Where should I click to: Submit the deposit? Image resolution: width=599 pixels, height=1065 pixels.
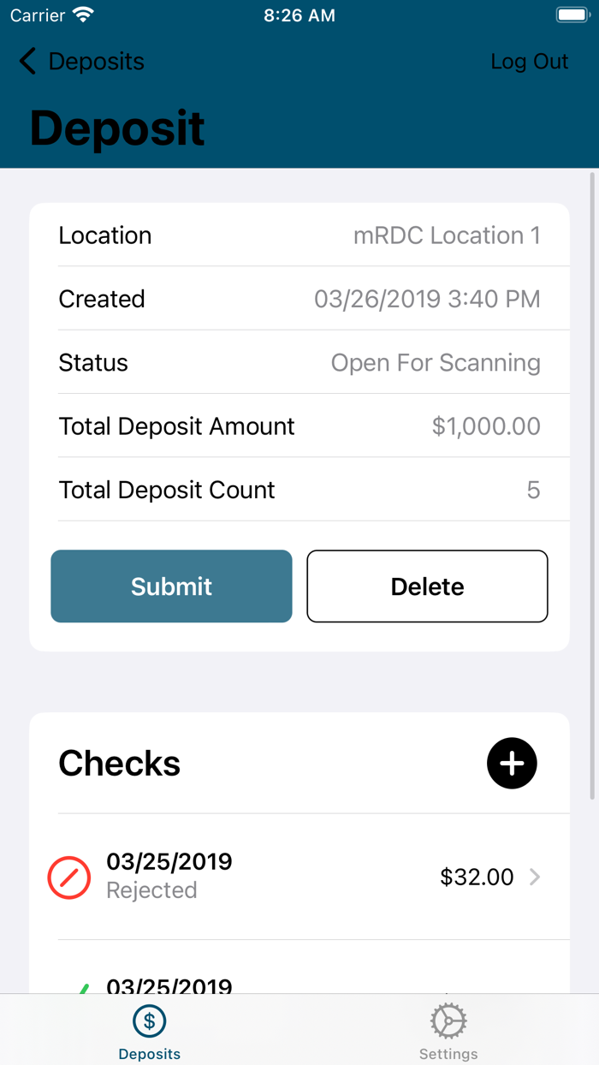(171, 586)
